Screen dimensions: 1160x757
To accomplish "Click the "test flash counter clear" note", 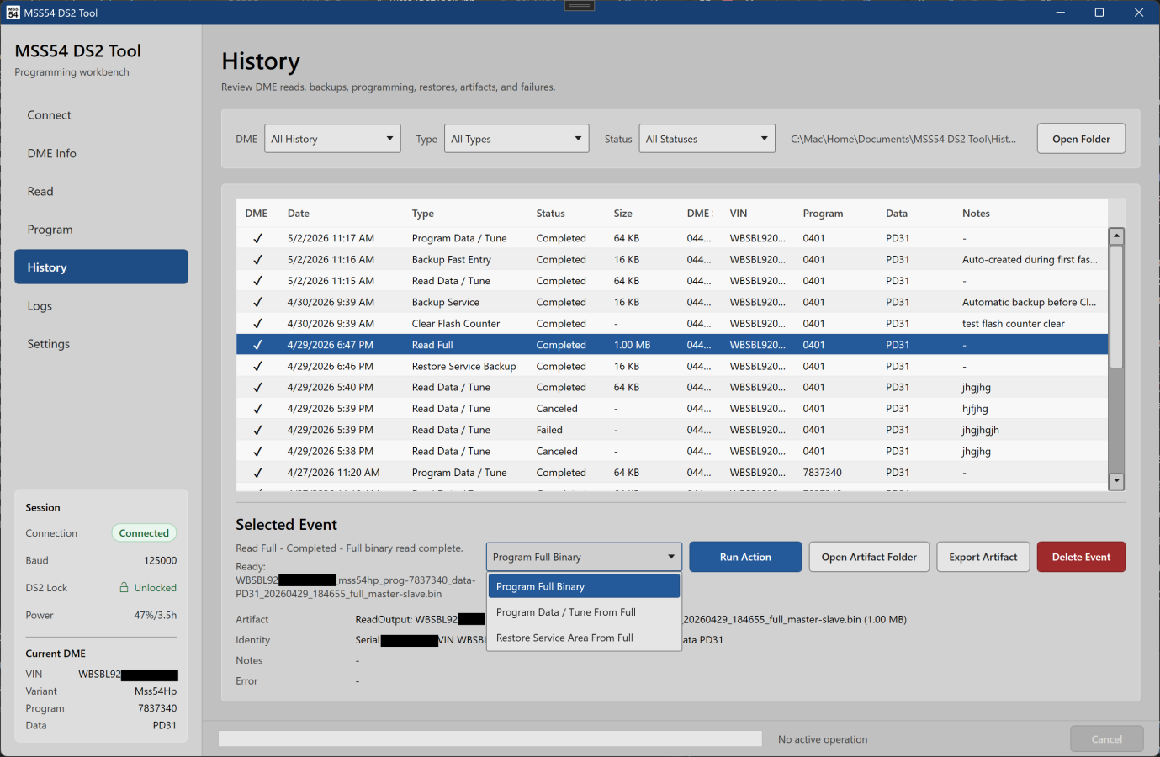I will [x=1014, y=324].
